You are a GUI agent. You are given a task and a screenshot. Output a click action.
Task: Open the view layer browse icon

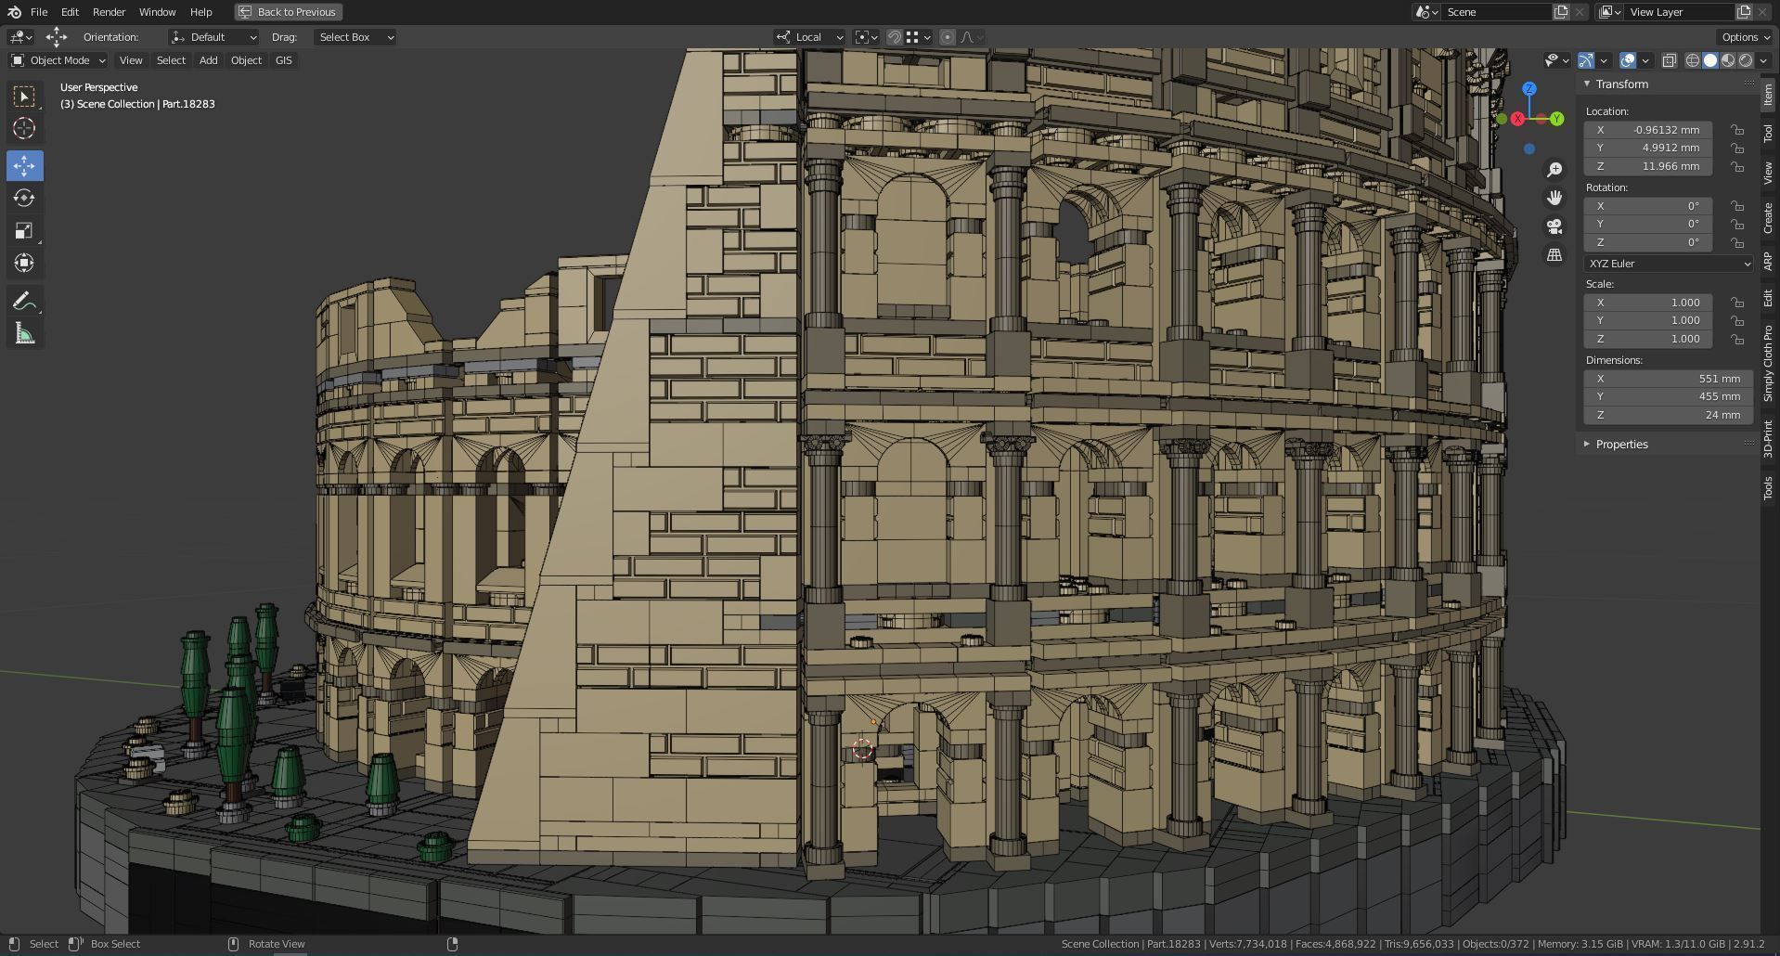coord(1609,12)
